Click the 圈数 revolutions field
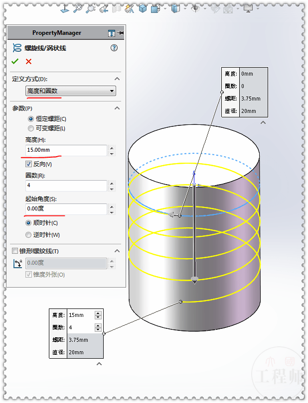This screenshot has height=403, width=308. click(x=66, y=186)
